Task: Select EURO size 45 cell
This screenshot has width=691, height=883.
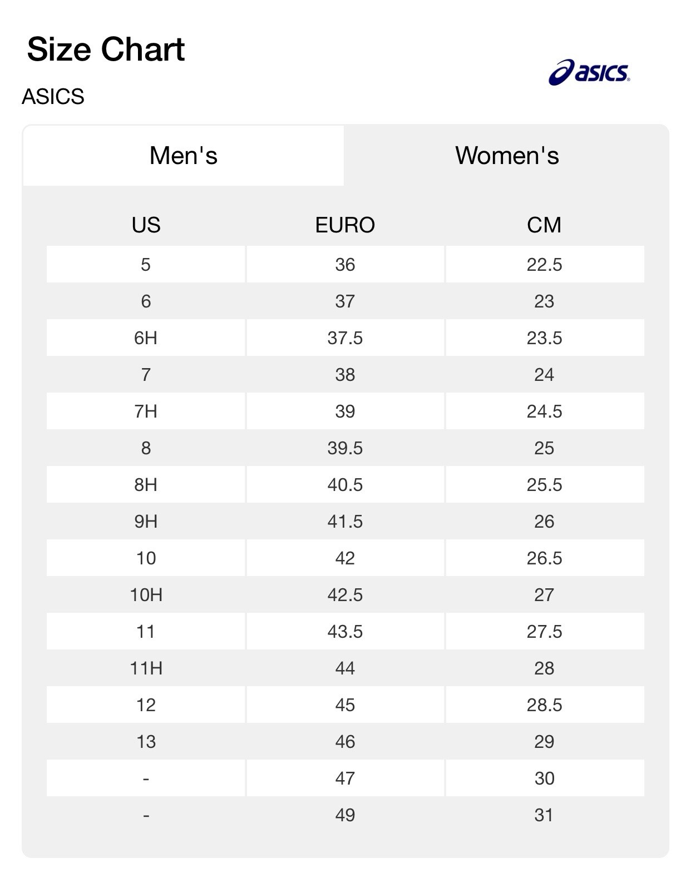Action: pos(345,705)
